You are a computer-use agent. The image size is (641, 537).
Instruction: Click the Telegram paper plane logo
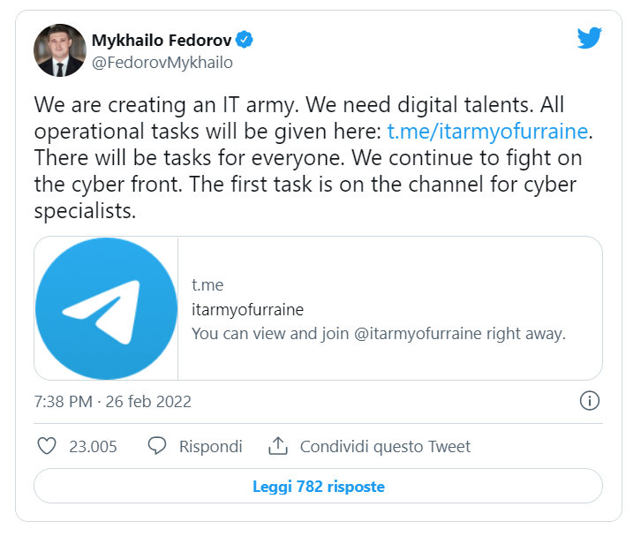coord(106,308)
